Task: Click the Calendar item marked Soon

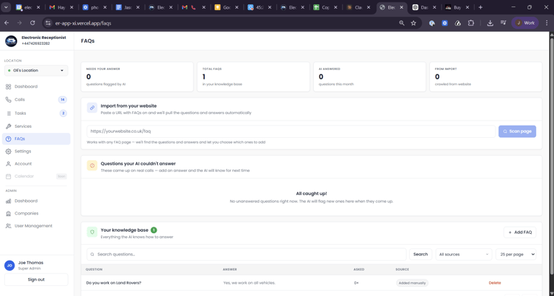Action: coord(36,176)
